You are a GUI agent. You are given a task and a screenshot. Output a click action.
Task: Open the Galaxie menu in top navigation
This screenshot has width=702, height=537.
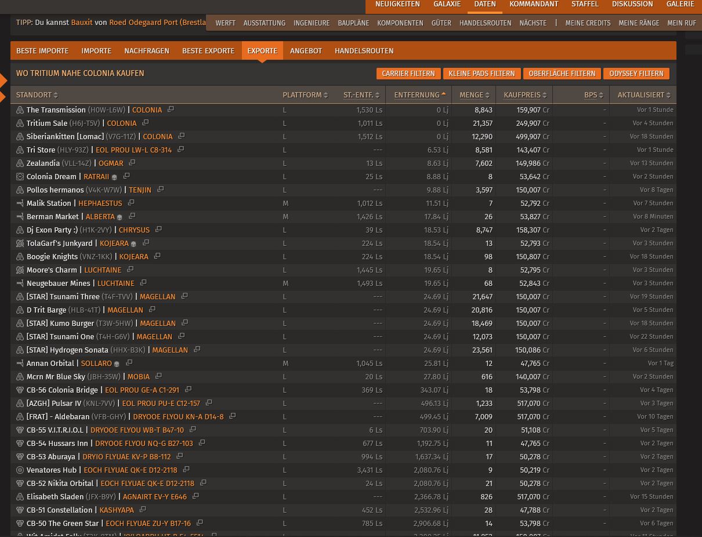coord(447,4)
